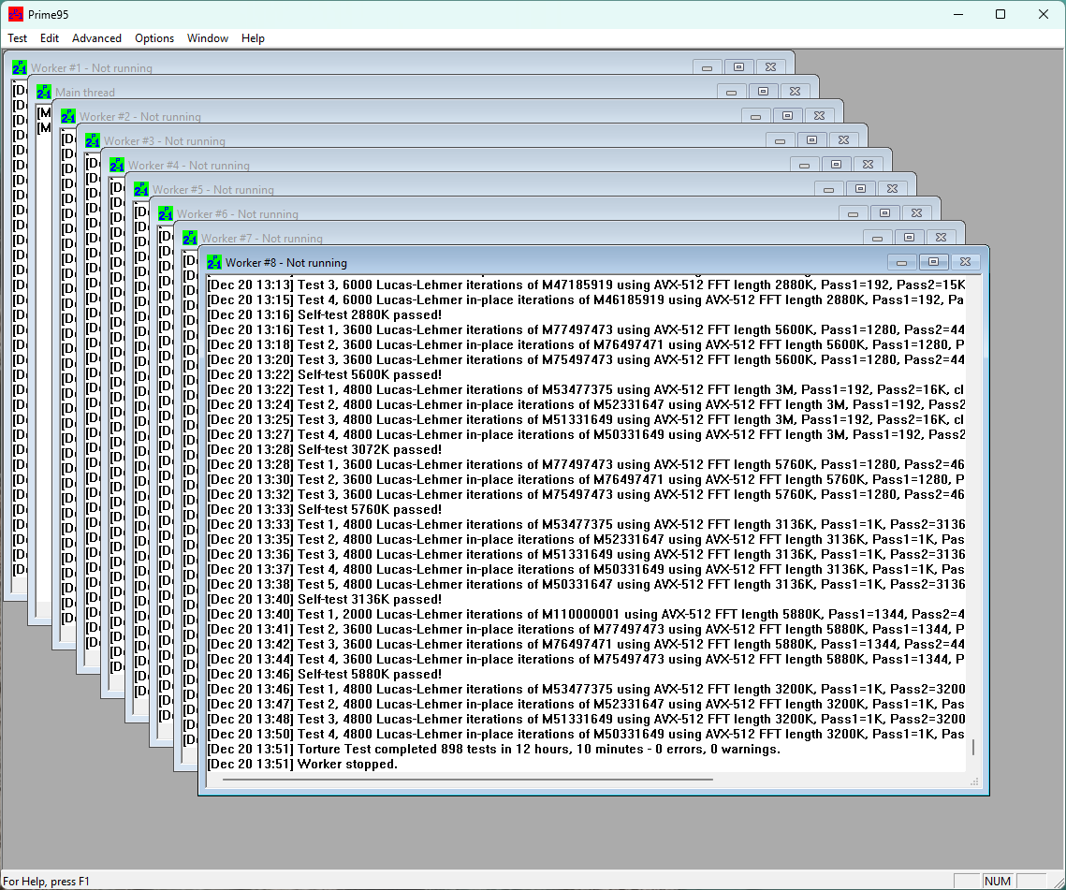Click the Main thread window icon
The height and width of the screenshot is (890, 1066).
44,92
